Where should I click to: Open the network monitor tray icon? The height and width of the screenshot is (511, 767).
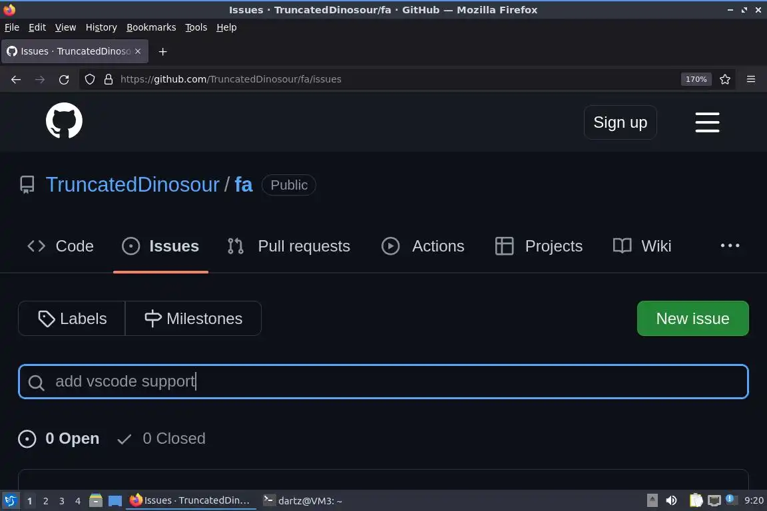pos(714,500)
